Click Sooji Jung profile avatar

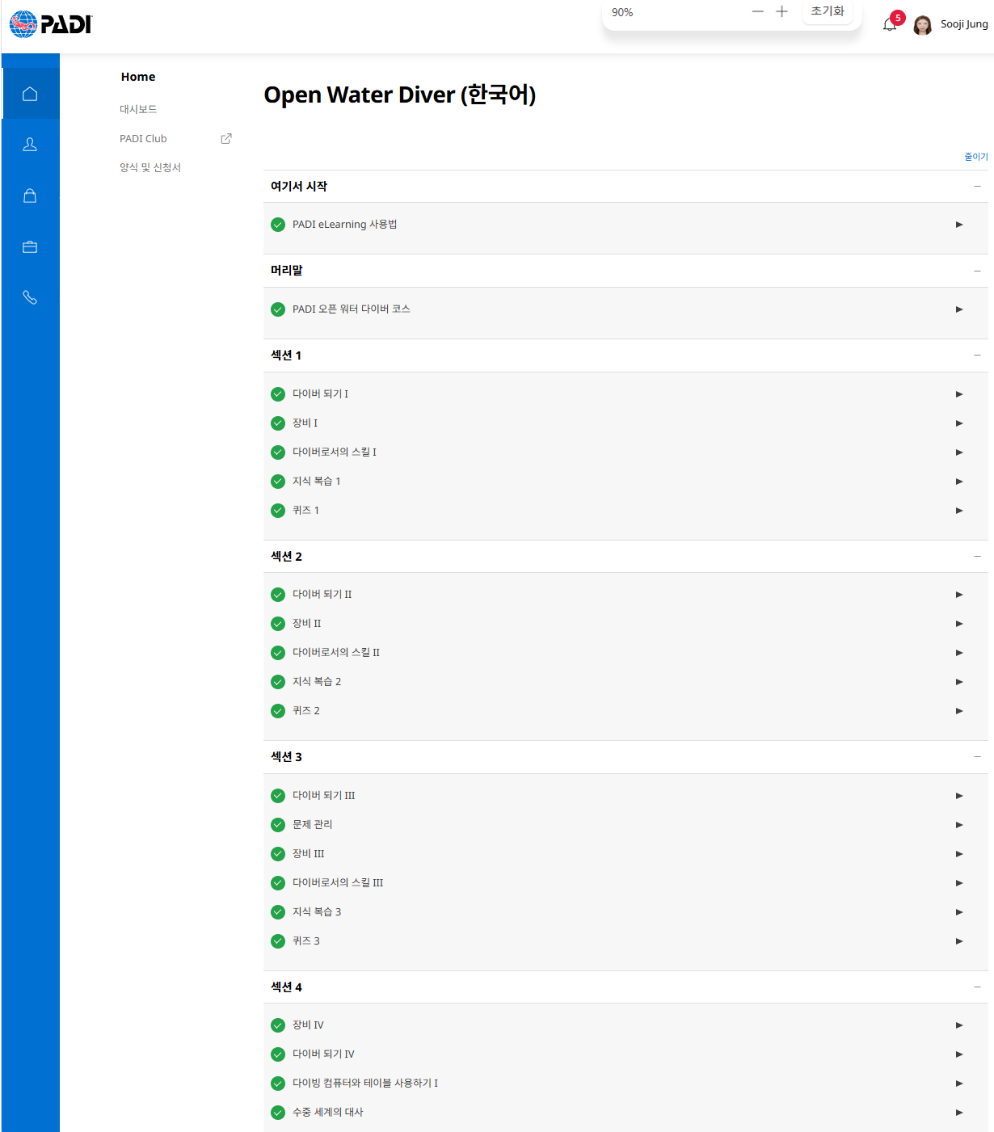coord(922,25)
